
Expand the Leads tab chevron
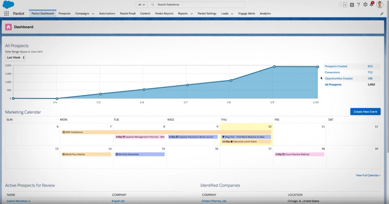click(x=232, y=14)
